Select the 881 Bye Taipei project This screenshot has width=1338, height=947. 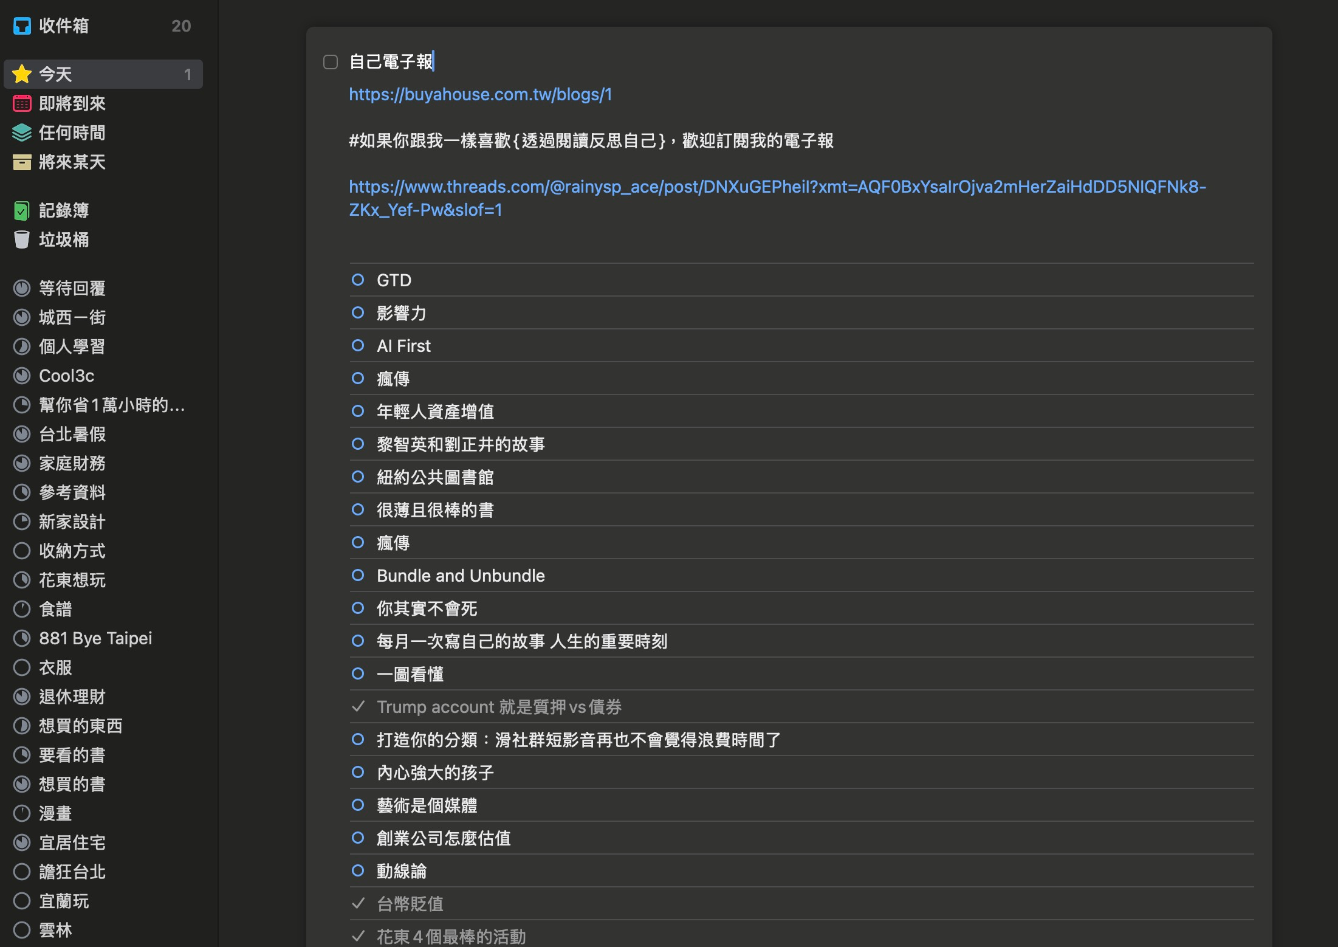(x=95, y=638)
